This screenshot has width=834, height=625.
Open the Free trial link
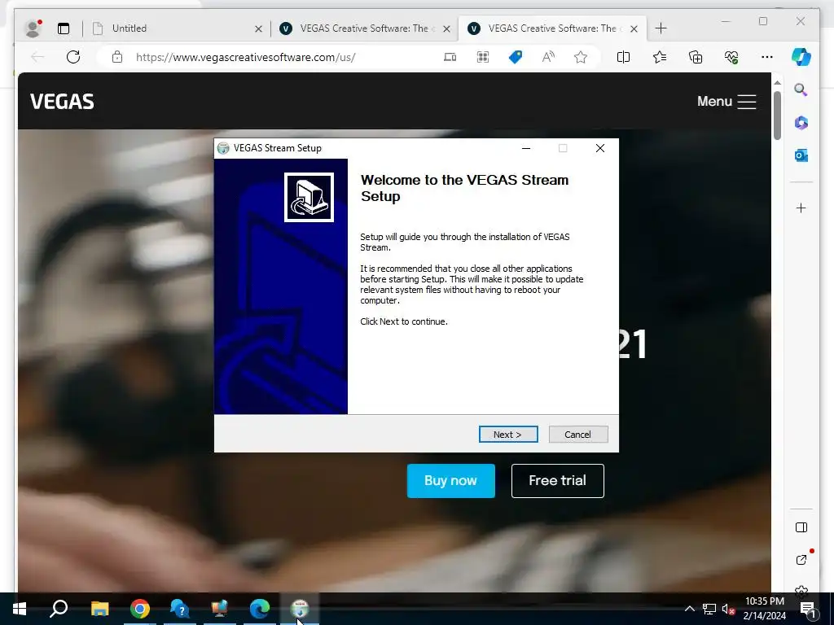coord(557,480)
